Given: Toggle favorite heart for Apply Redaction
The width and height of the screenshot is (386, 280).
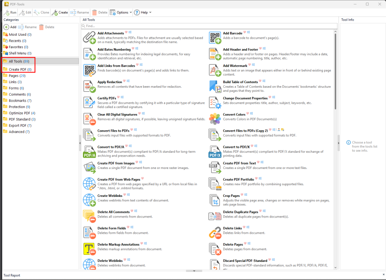Looking at the screenshot, I should (x=124, y=81).
